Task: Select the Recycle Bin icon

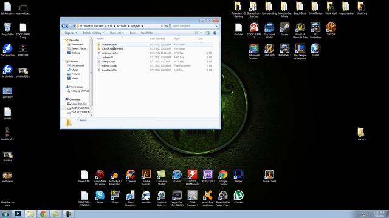Action: [7, 29]
